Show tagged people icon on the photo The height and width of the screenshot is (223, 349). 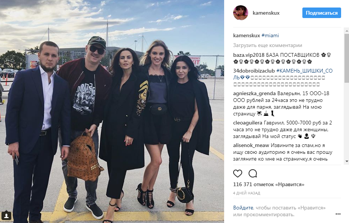point(6,215)
